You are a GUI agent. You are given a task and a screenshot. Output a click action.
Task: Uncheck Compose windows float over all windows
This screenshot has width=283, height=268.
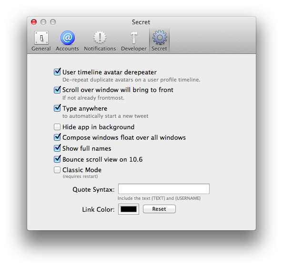[x=57, y=137]
